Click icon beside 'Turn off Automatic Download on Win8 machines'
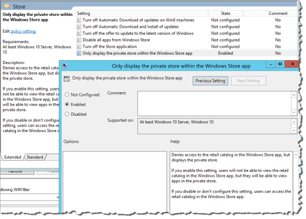Image resolution: width=306 pixels, height=219 pixels. pos(80,20)
